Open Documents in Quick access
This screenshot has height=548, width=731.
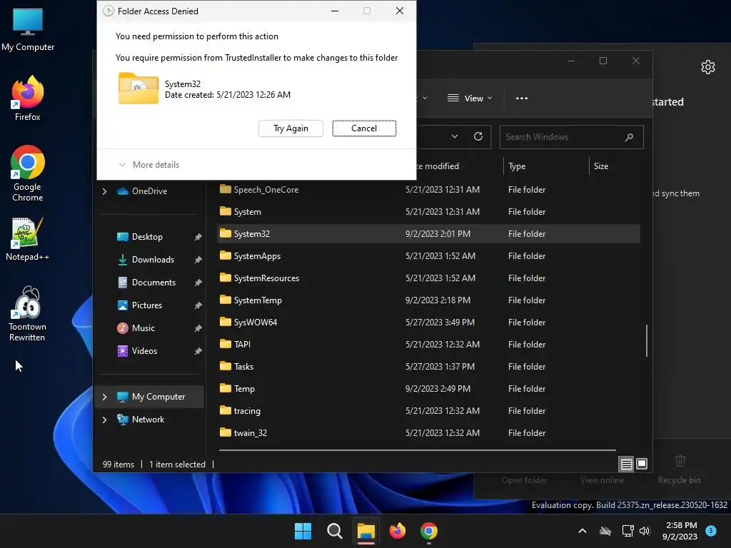(x=153, y=283)
